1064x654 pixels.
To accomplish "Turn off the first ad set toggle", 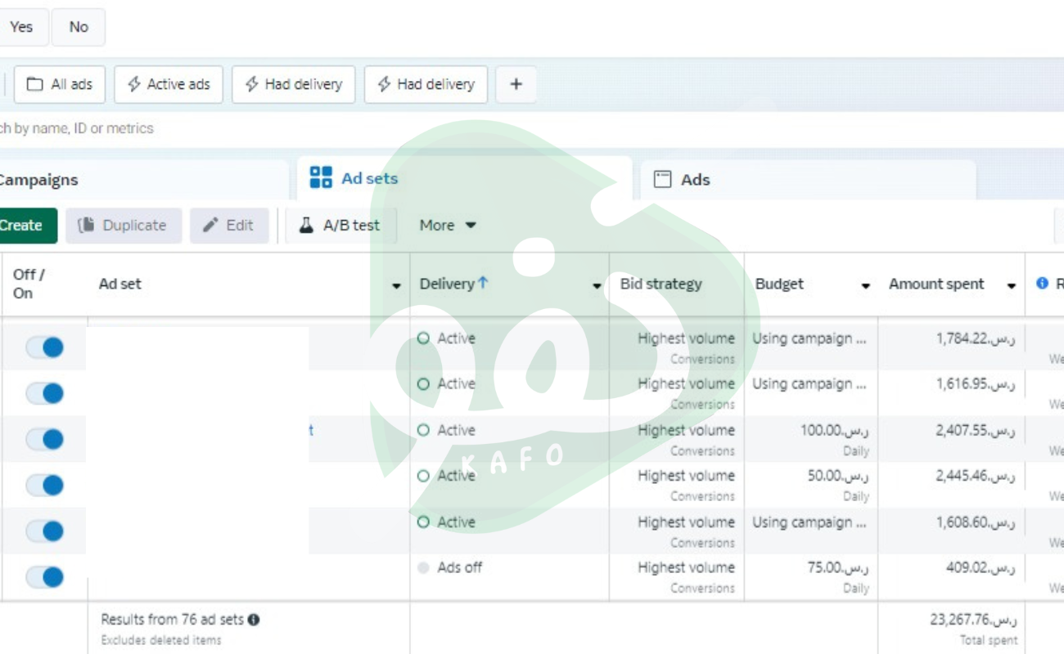I will pyautogui.click(x=44, y=347).
